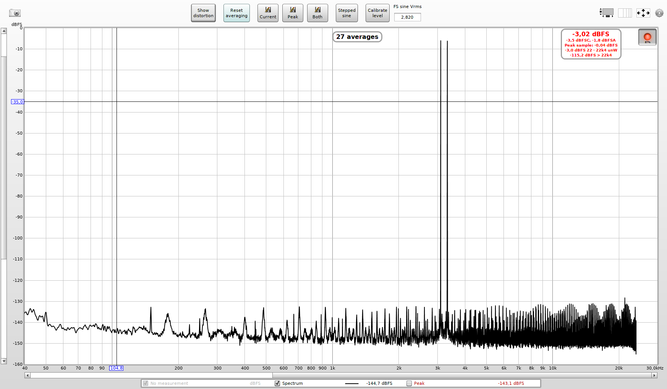Edit the FS sine Vrms field

407,17
